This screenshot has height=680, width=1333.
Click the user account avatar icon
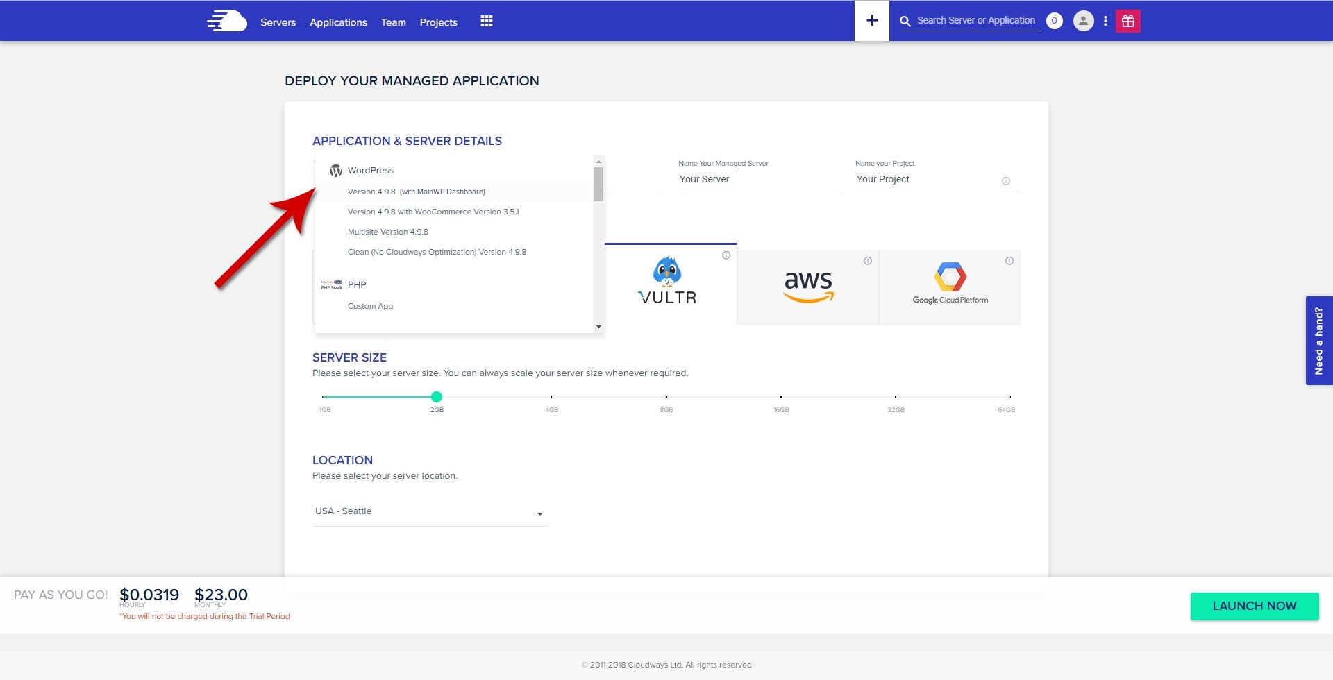(x=1083, y=22)
